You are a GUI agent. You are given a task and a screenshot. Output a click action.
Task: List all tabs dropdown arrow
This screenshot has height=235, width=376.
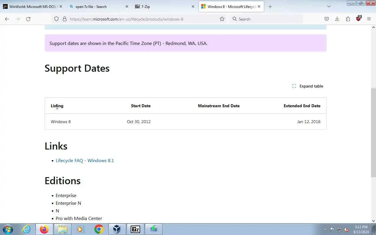point(329,6)
